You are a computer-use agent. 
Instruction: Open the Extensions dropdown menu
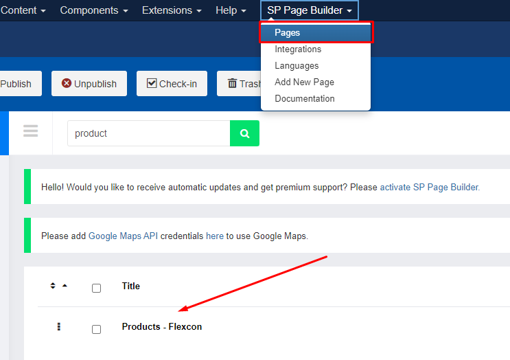(172, 10)
